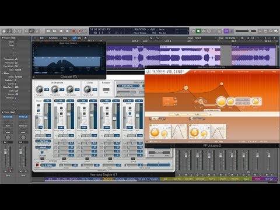Screen dimensions: 280x210
Task: Enable the region Loop checkbox
Action: click(x=15, y=45)
